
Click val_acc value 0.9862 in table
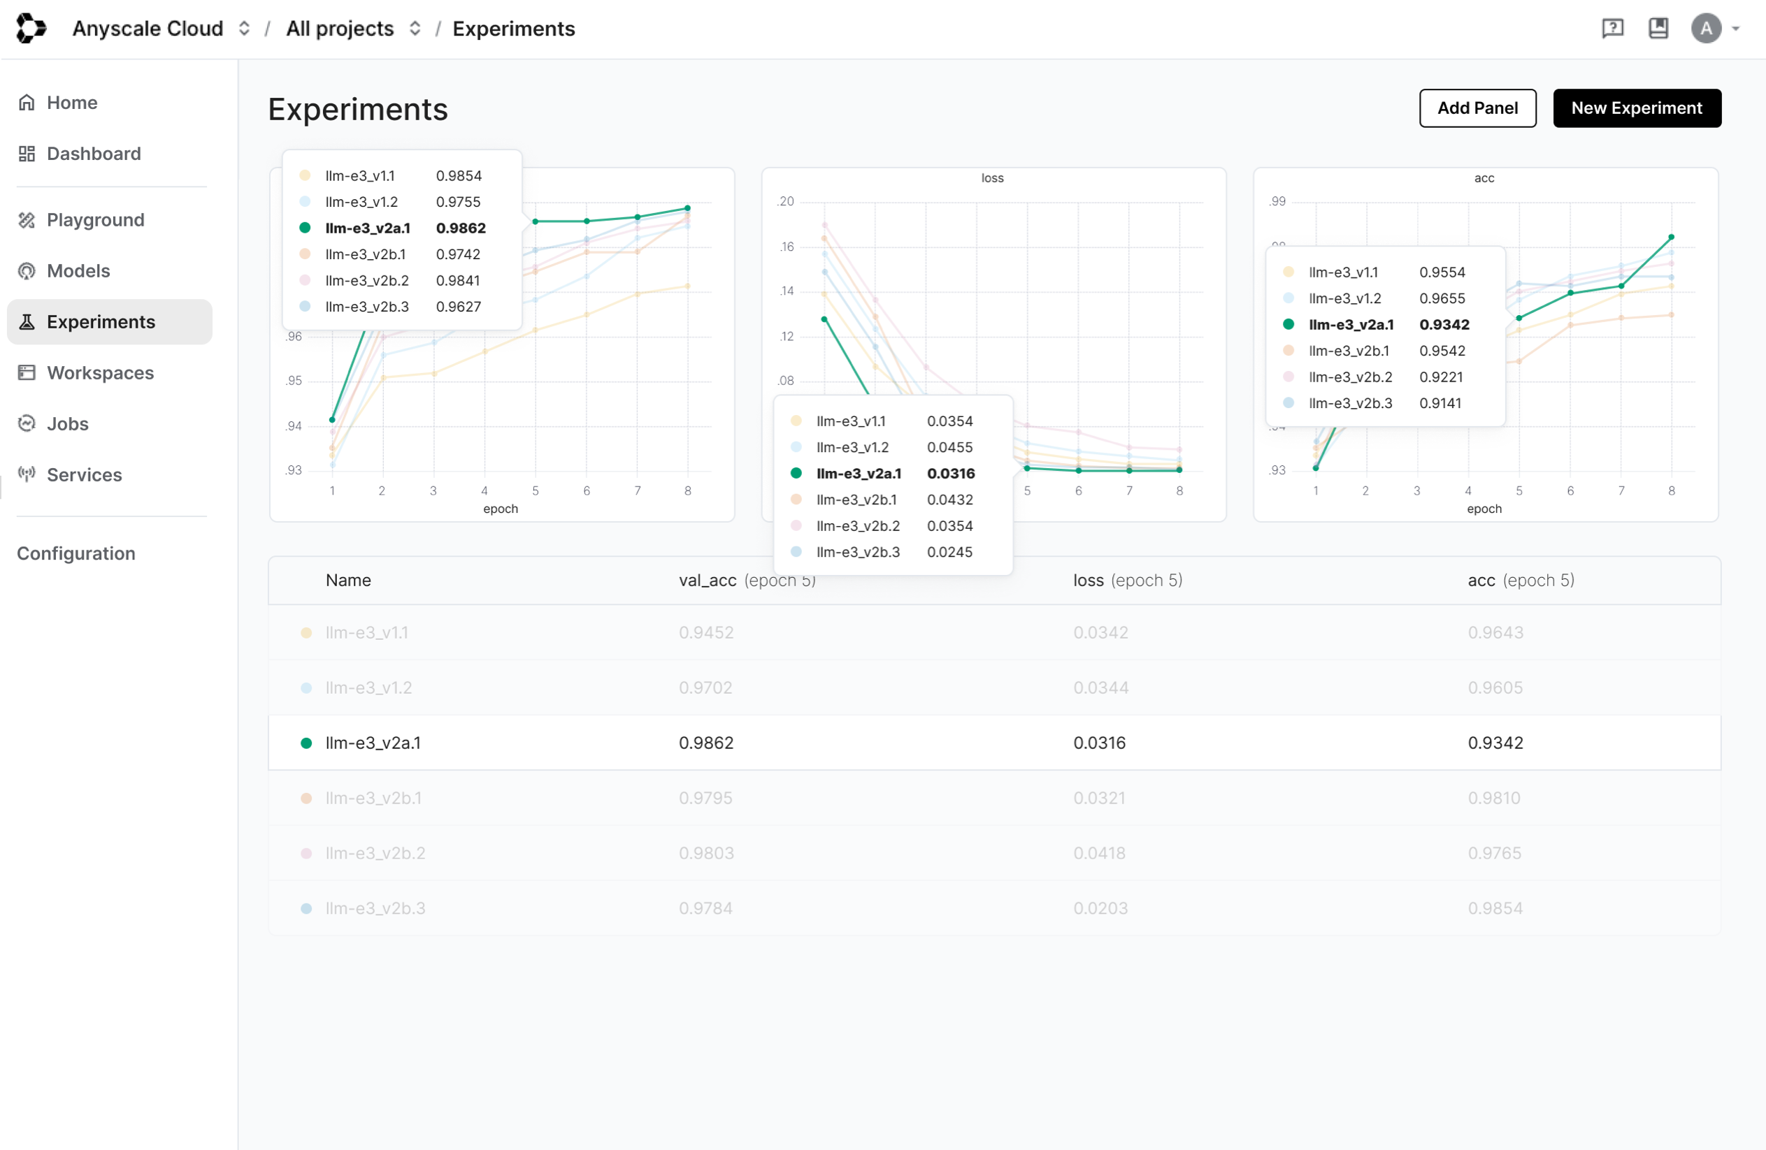tap(705, 742)
